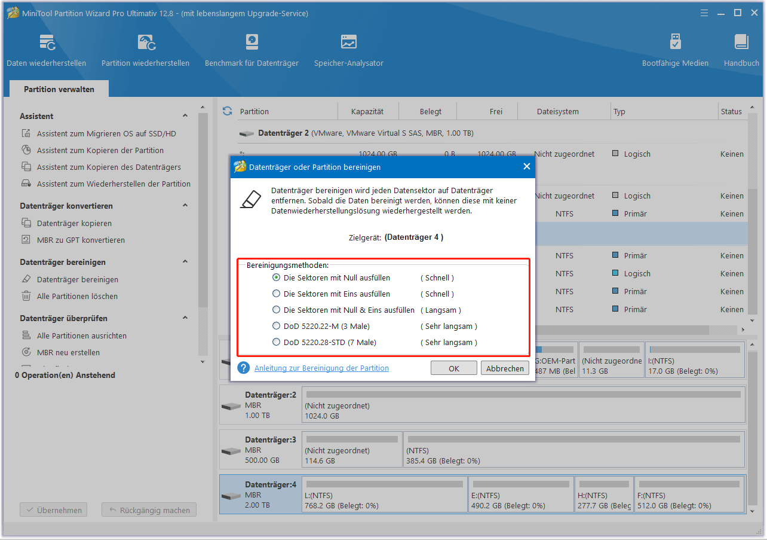The height and width of the screenshot is (540, 767).
Task: Collapse the Datenträger konvertieren section
Action: point(185,205)
